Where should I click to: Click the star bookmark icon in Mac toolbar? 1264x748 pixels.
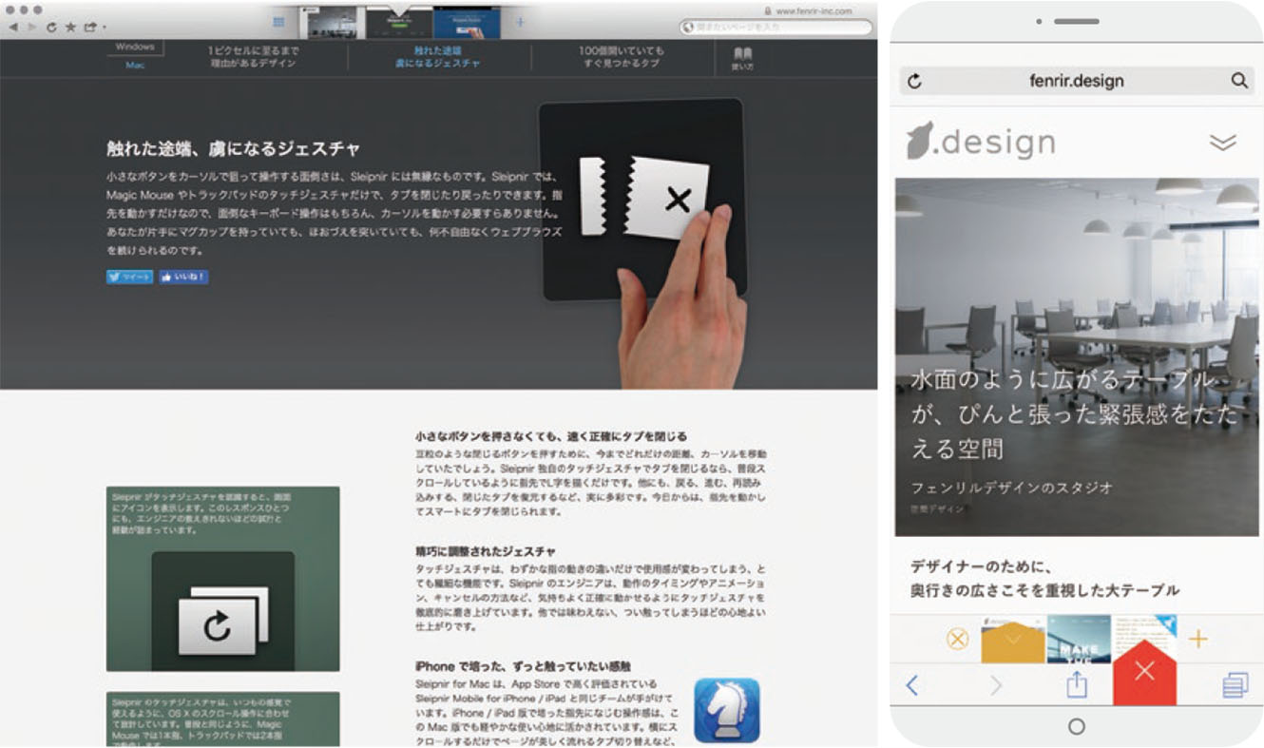tap(69, 28)
